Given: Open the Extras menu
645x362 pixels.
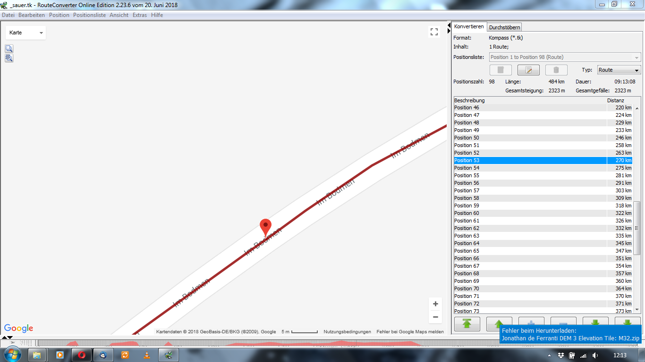Looking at the screenshot, I should pyautogui.click(x=140, y=15).
